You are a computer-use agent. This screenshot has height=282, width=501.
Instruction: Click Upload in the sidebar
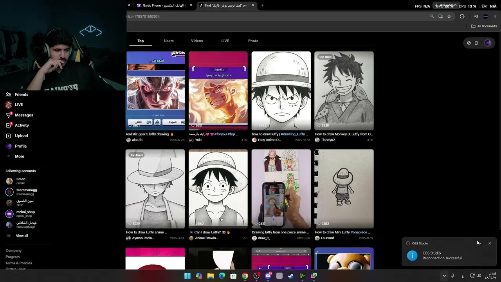pos(17,136)
